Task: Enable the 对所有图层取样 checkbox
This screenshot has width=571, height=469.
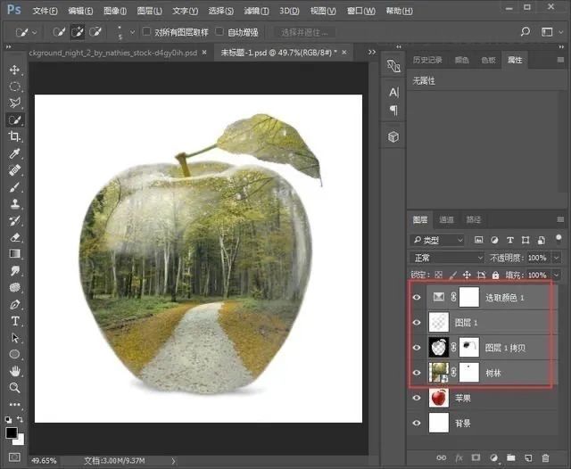Action: pyautogui.click(x=147, y=32)
